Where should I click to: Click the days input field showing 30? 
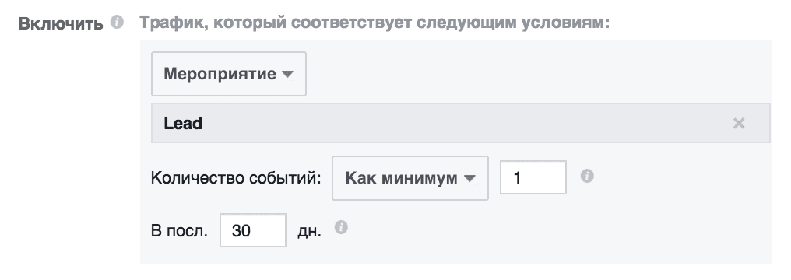tap(253, 230)
